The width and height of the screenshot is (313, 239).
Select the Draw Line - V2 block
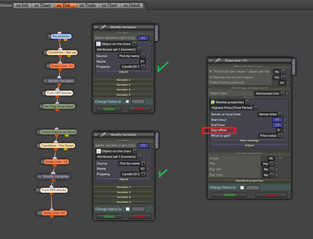point(56,162)
